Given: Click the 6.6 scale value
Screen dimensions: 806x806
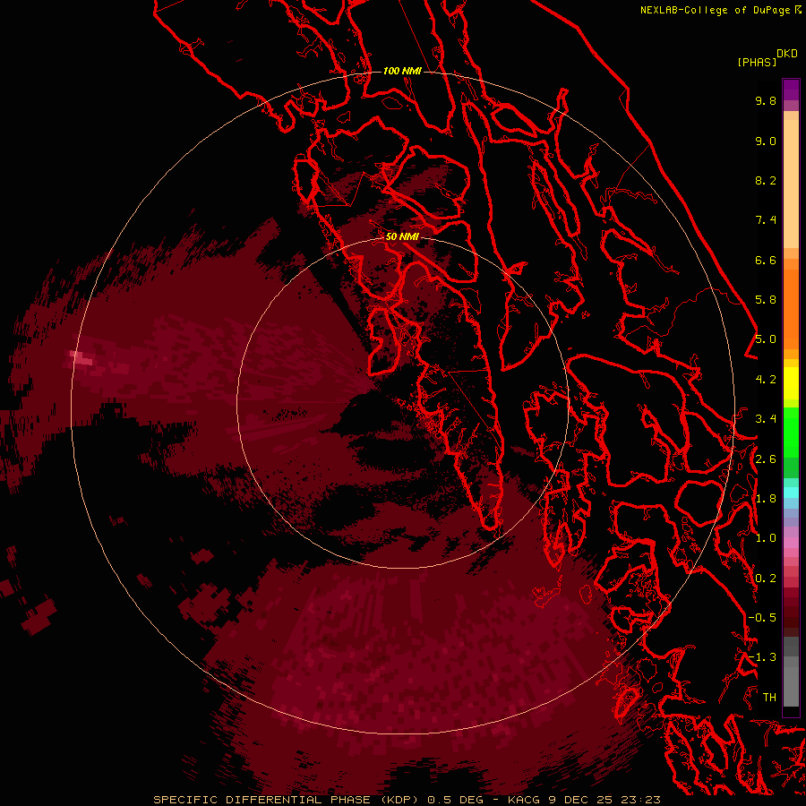Looking at the screenshot, I should coord(766,260).
